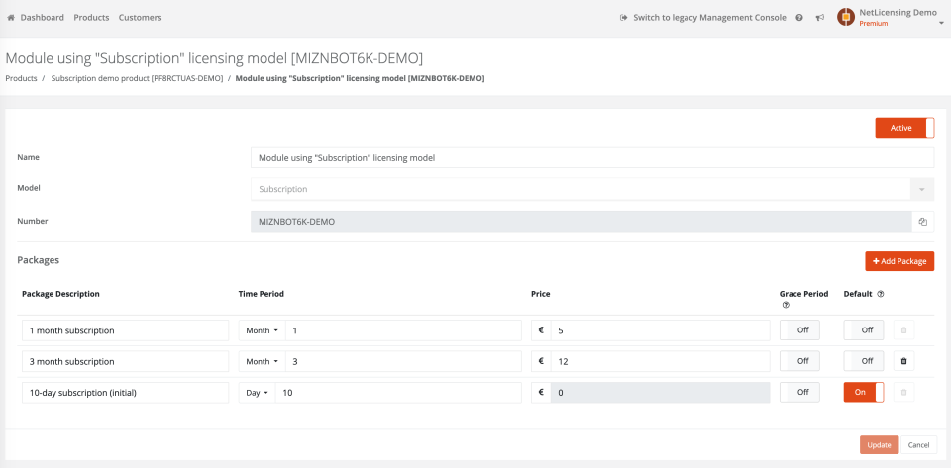Image resolution: width=951 pixels, height=468 pixels.
Task: Delete the 3 month subscription package
Action: [x=903, y=362]
